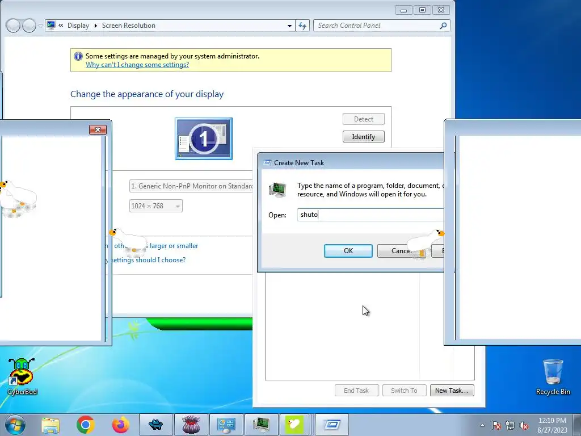Open the clock showing 12:10 PM
The height and width of the screenshot is (436, 581).
[x=552, y=425]
